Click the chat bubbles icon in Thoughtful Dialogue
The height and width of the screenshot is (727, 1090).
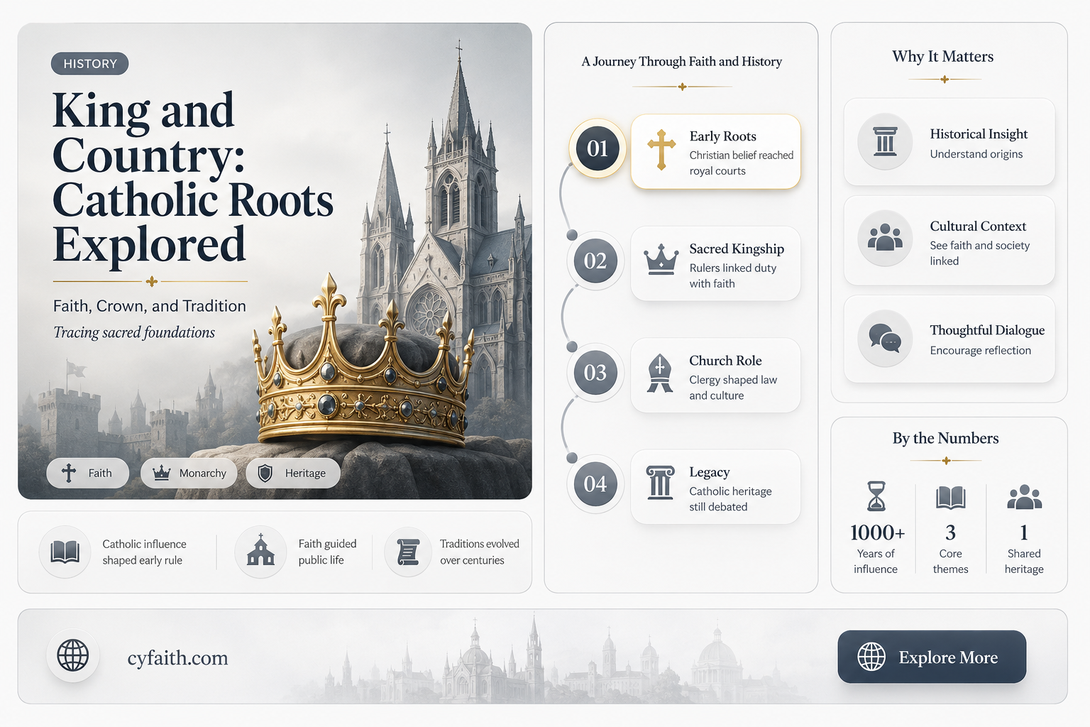[885, 339]
